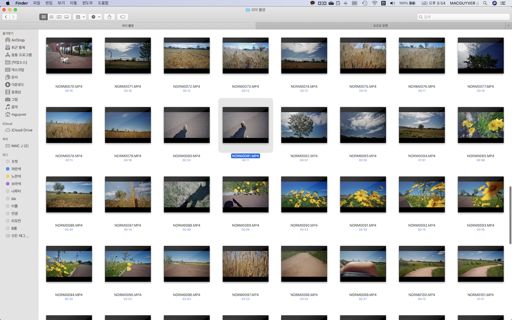Screen dimensions: 512x320
Task: Switch to icon view
Action: (44, 17)
